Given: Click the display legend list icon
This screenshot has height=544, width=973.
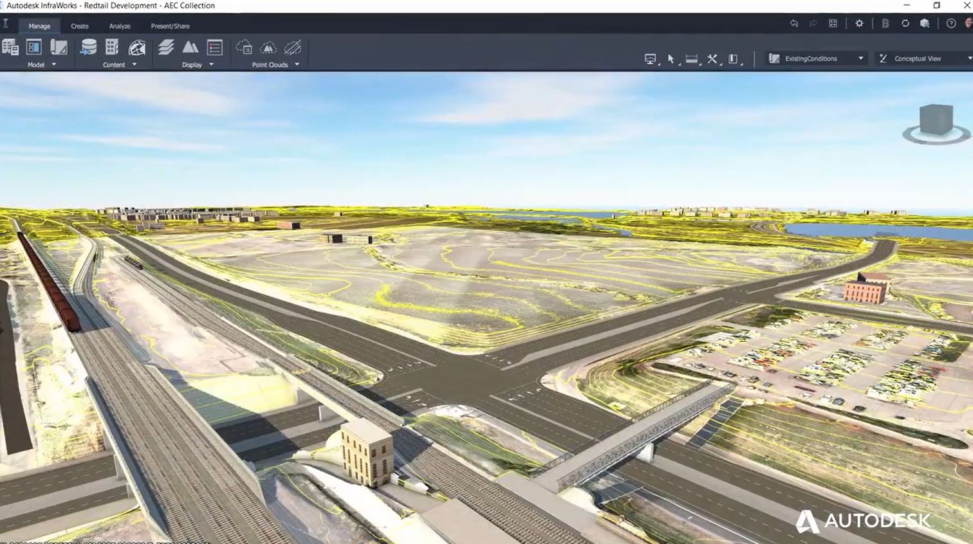Looking at the screenshot, I should [214, 46].
